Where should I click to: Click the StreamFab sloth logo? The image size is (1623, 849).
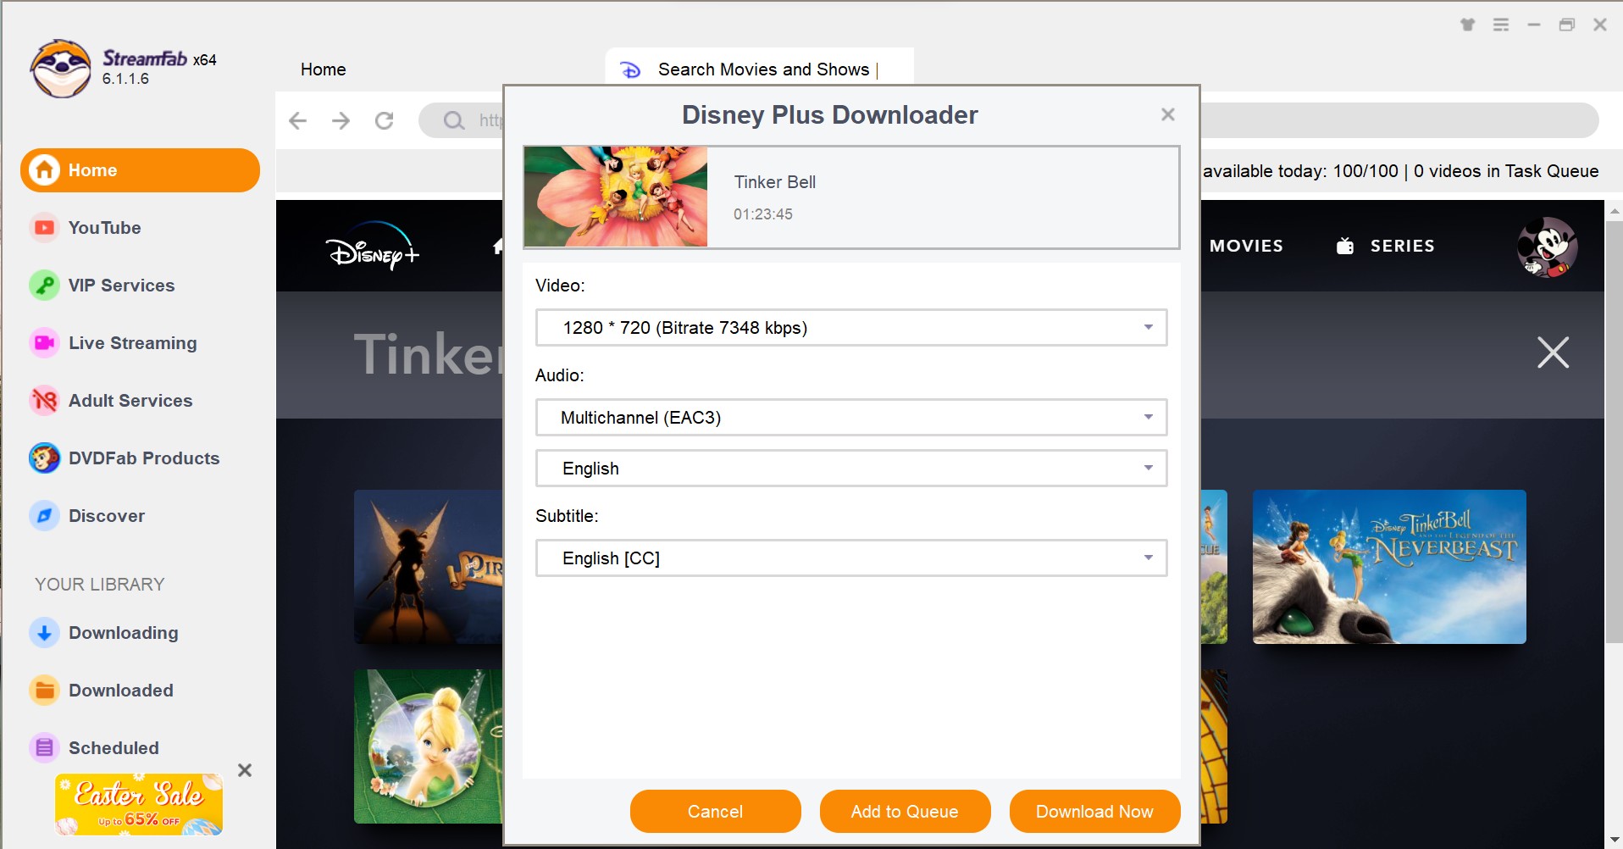click(60, 69)
